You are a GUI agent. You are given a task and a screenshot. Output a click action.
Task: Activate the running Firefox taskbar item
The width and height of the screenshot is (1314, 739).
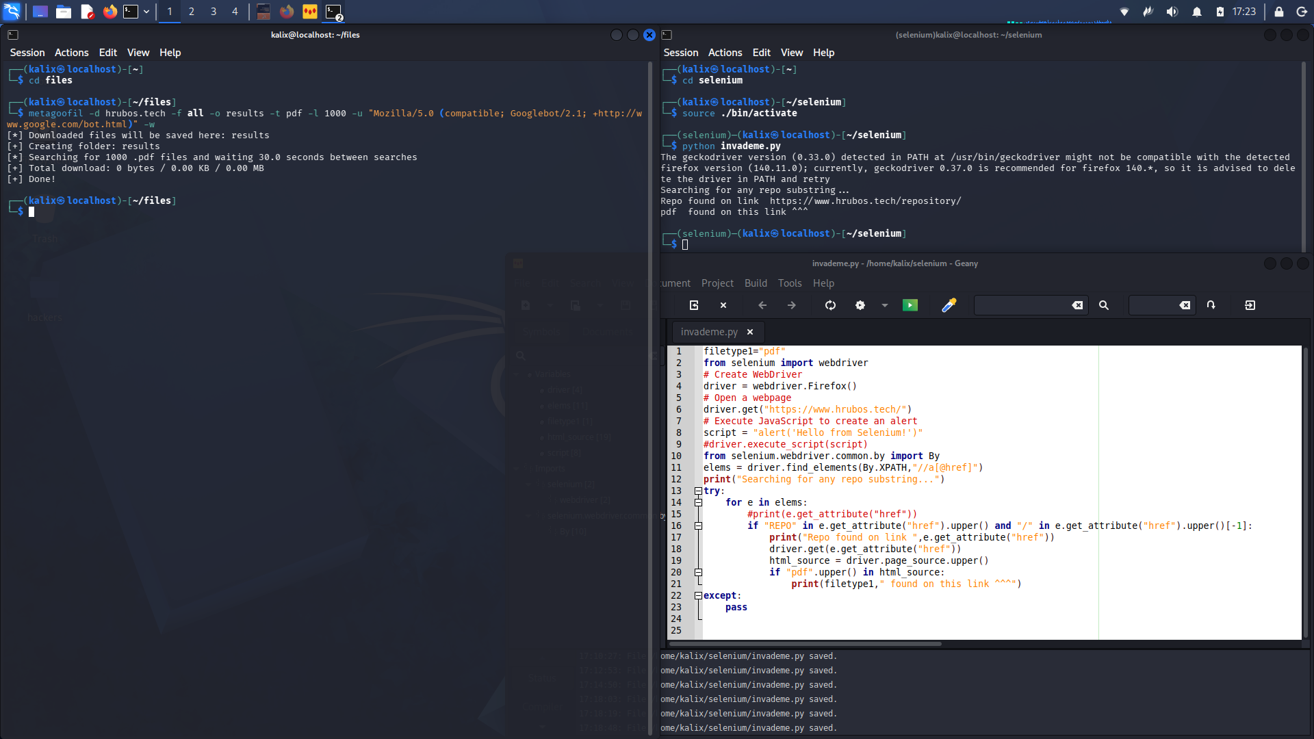pos(287,12)
